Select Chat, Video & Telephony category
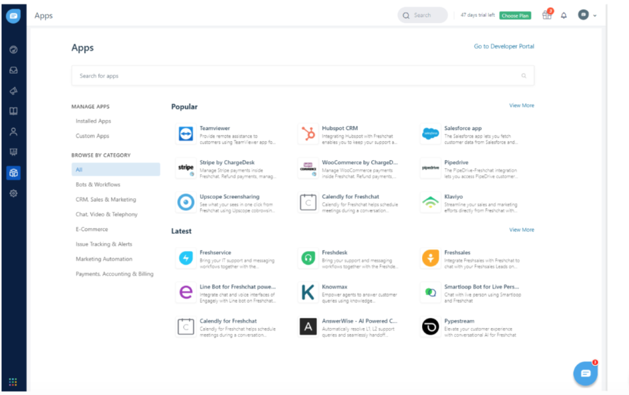 (x=106, y=214)
